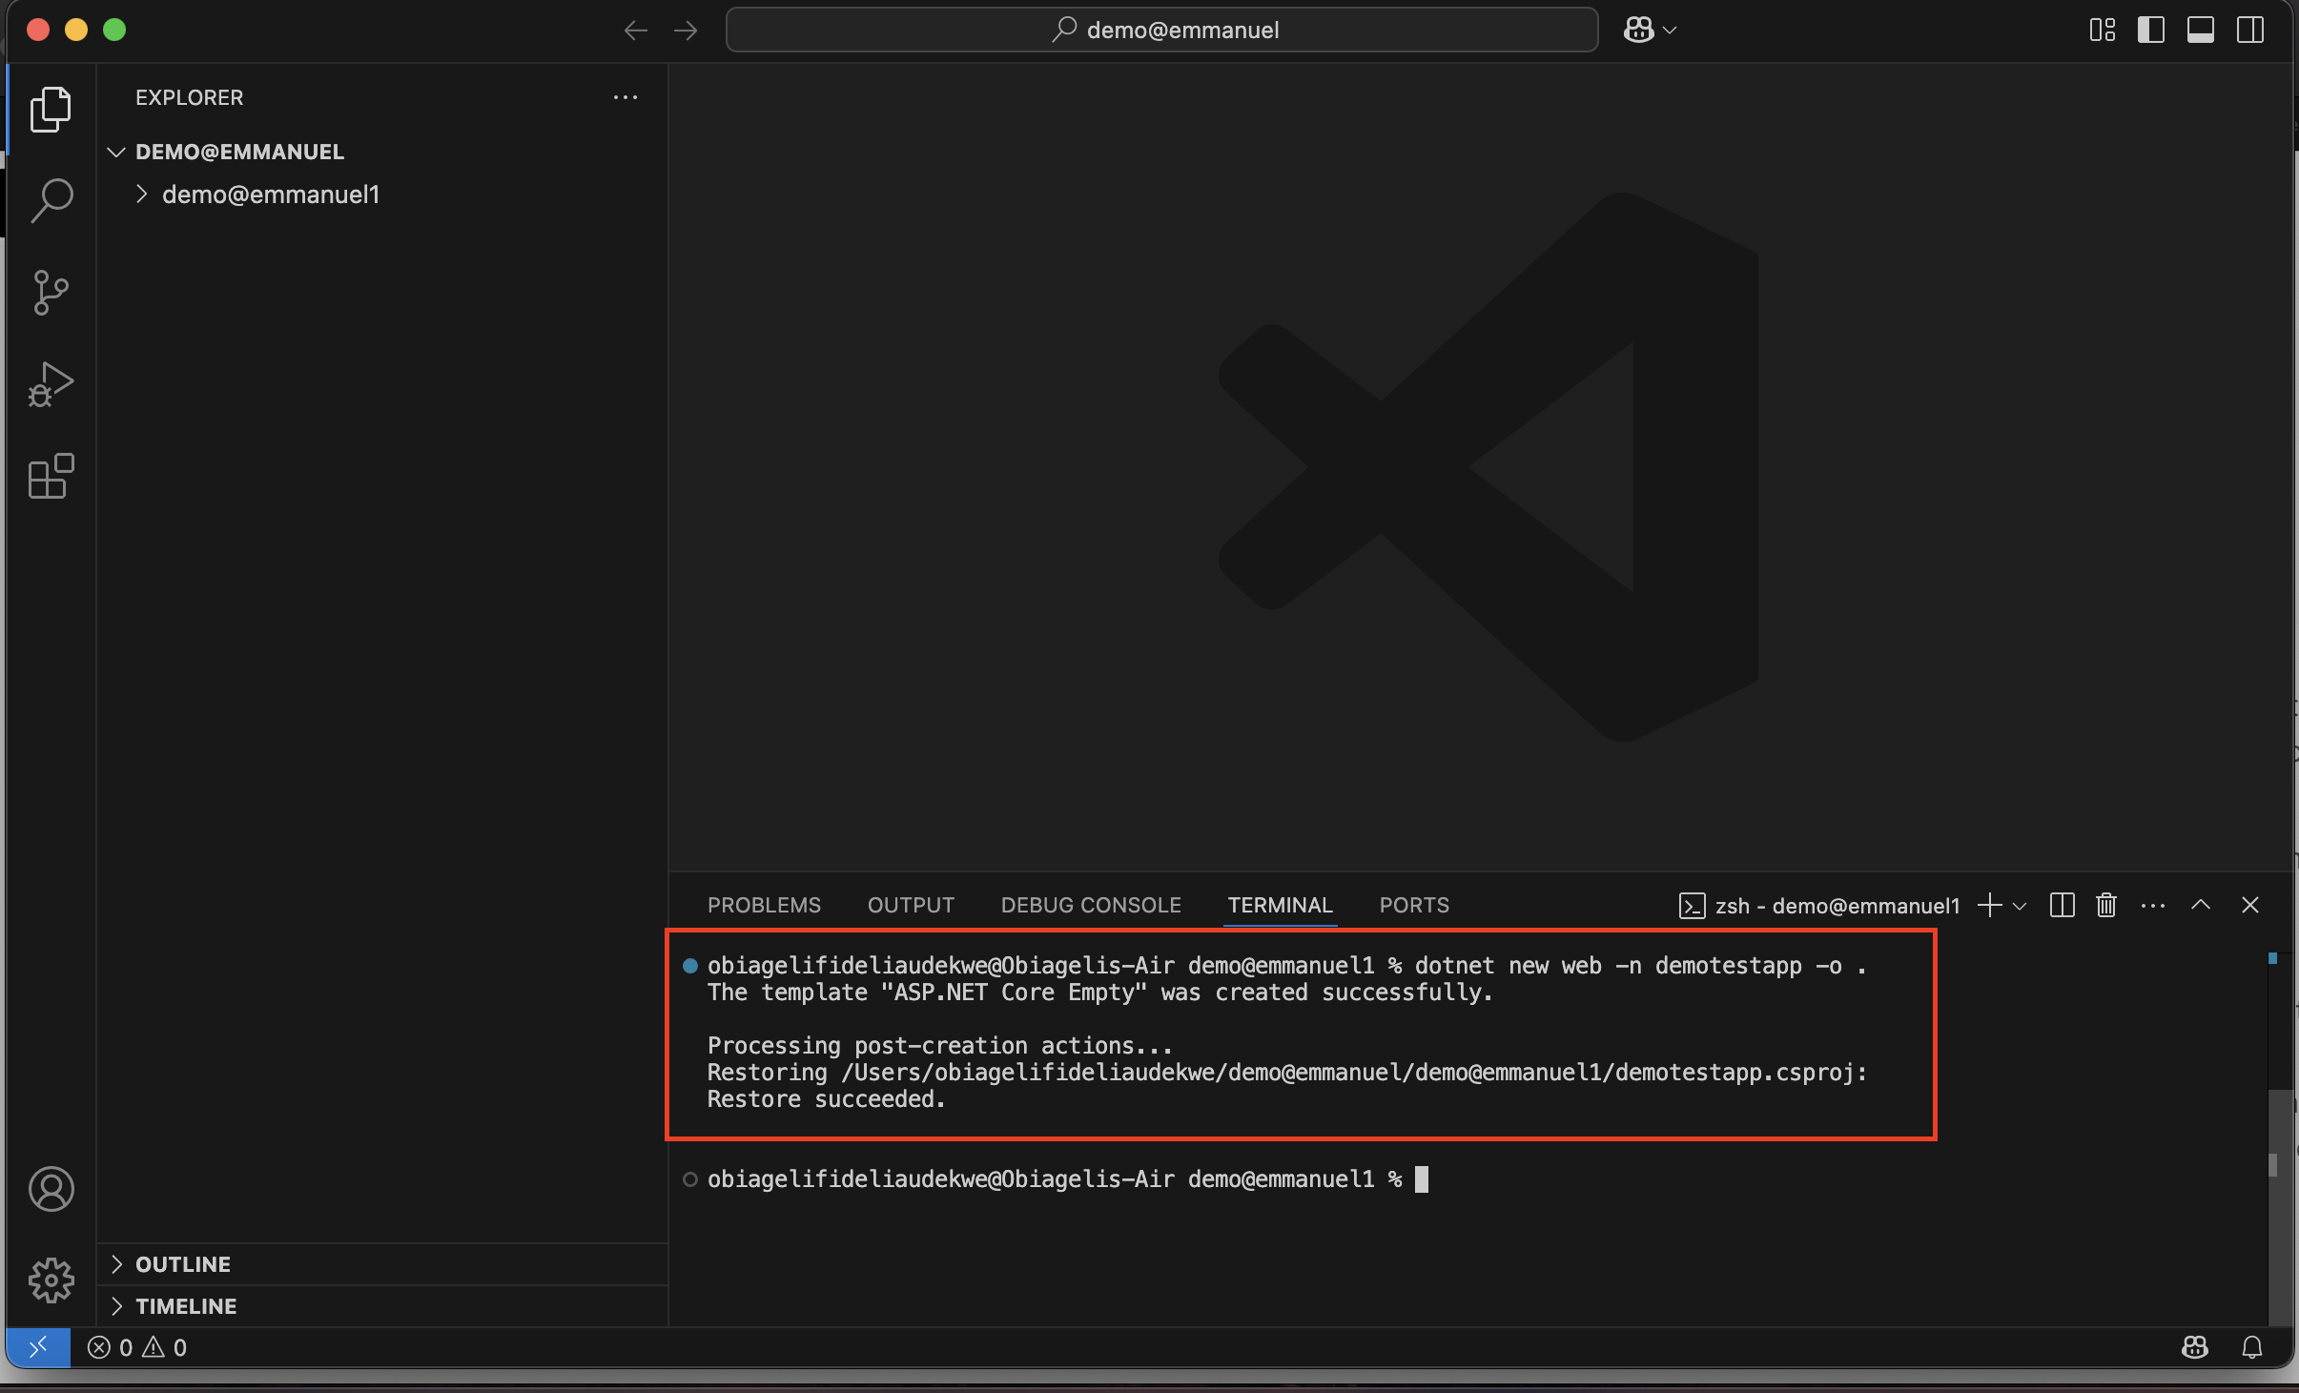
Task: Switch to the PORTS tab
Action: (x=1414, y=905)
